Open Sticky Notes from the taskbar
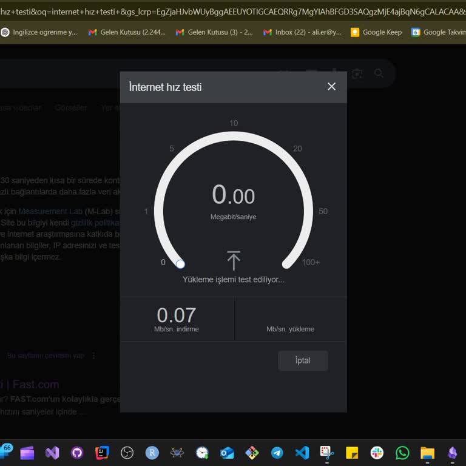This screenshot has width=466, height=466. (x=352, y=453)
